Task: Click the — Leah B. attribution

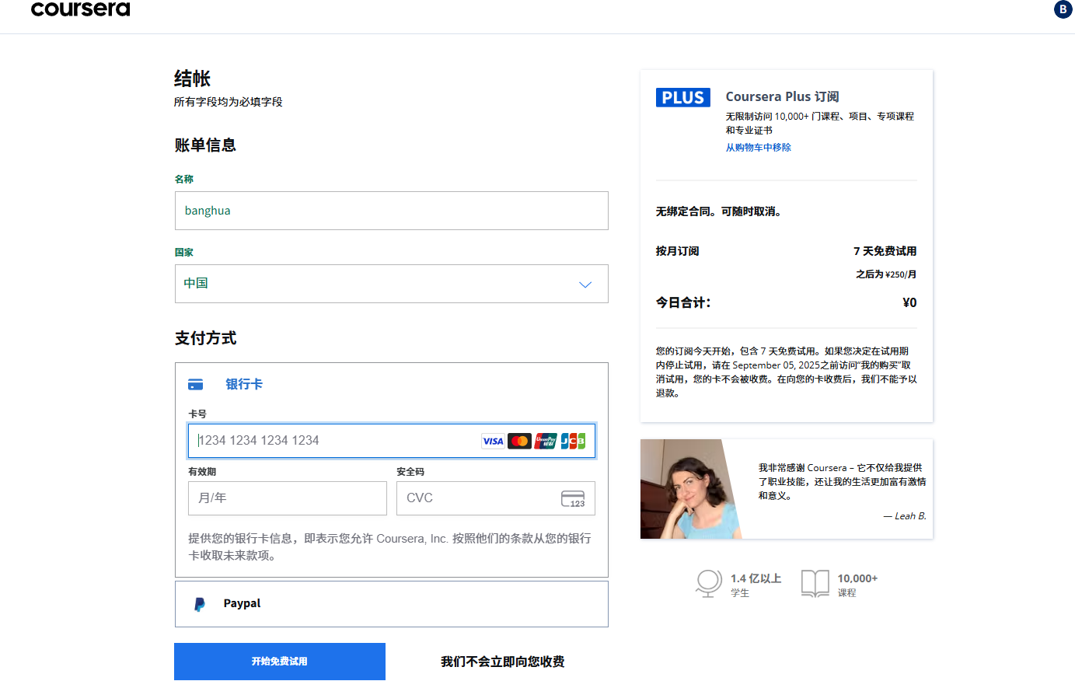Action: click(905, 516)
